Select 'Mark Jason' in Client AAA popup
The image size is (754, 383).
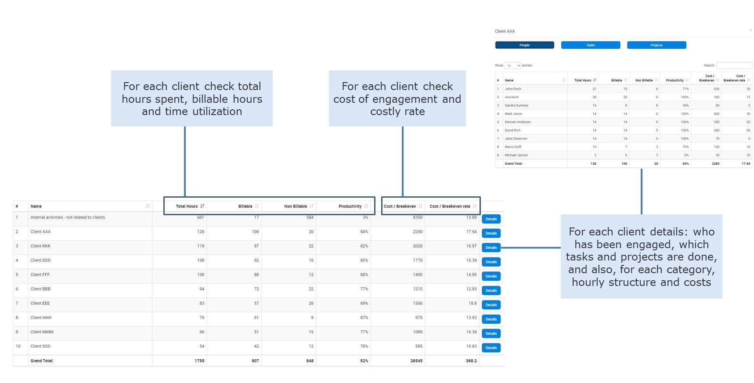click(x=513, y=114)
